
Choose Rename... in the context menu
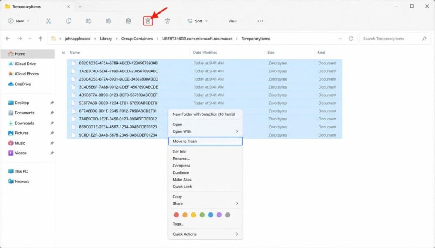(205, 159)
